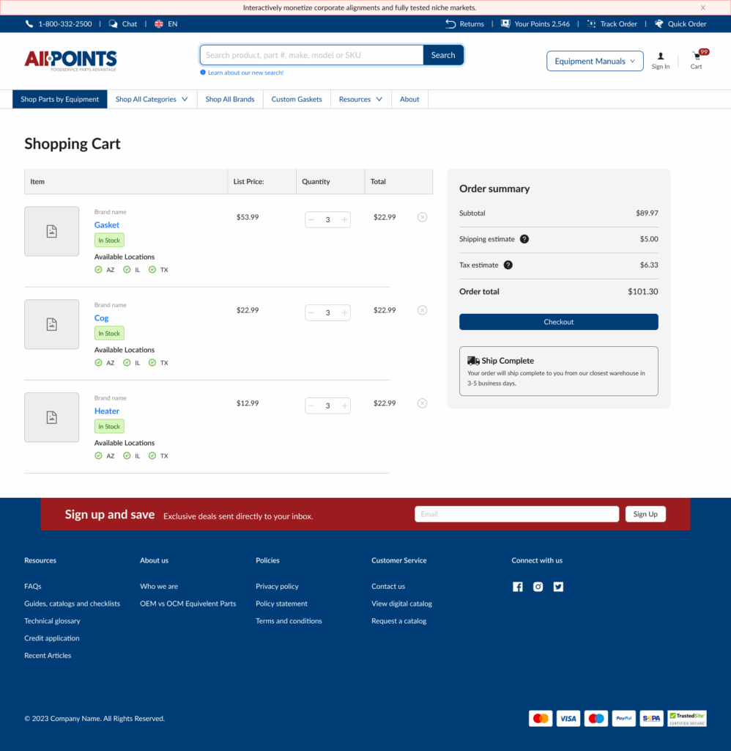Open the shopping cart icon in header
Viewport: 731px width, 751px height.
pyautogui.click(x=696, y=57)
